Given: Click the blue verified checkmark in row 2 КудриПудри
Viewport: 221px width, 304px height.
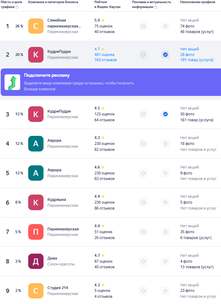Looking at the screenshot, I should 165,55.
